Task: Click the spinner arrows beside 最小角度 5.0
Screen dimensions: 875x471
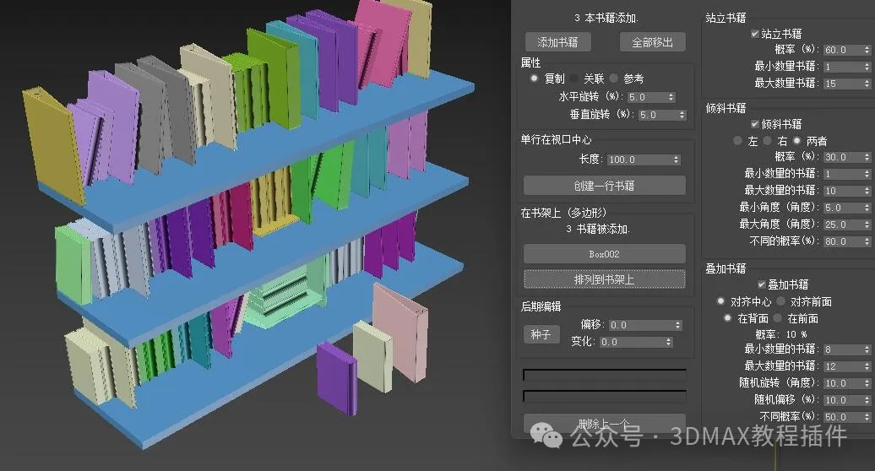Action: 867,208
